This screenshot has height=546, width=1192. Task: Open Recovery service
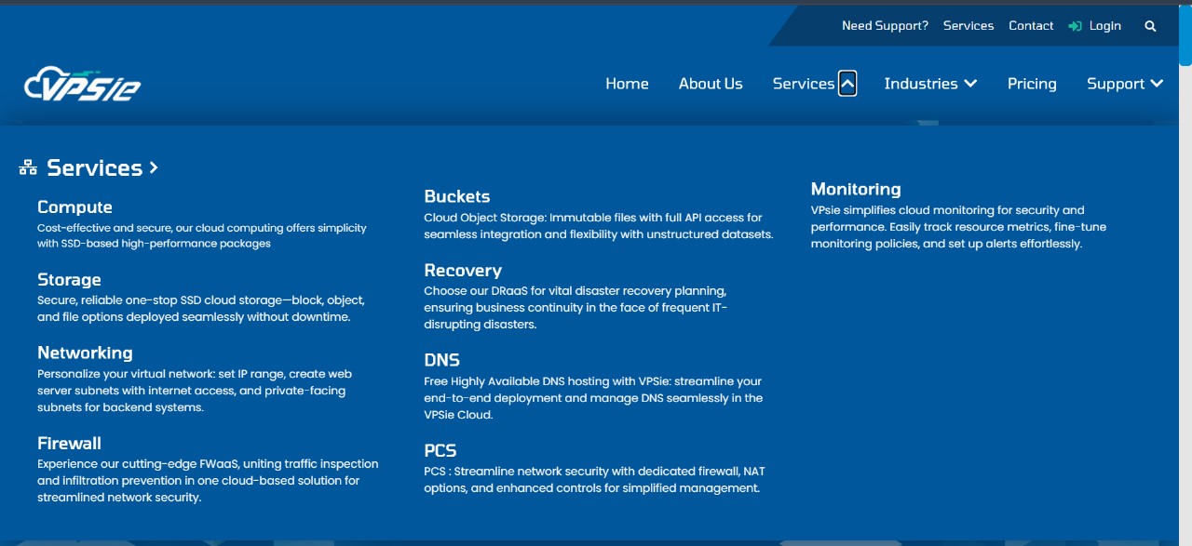tap(463, 271)
